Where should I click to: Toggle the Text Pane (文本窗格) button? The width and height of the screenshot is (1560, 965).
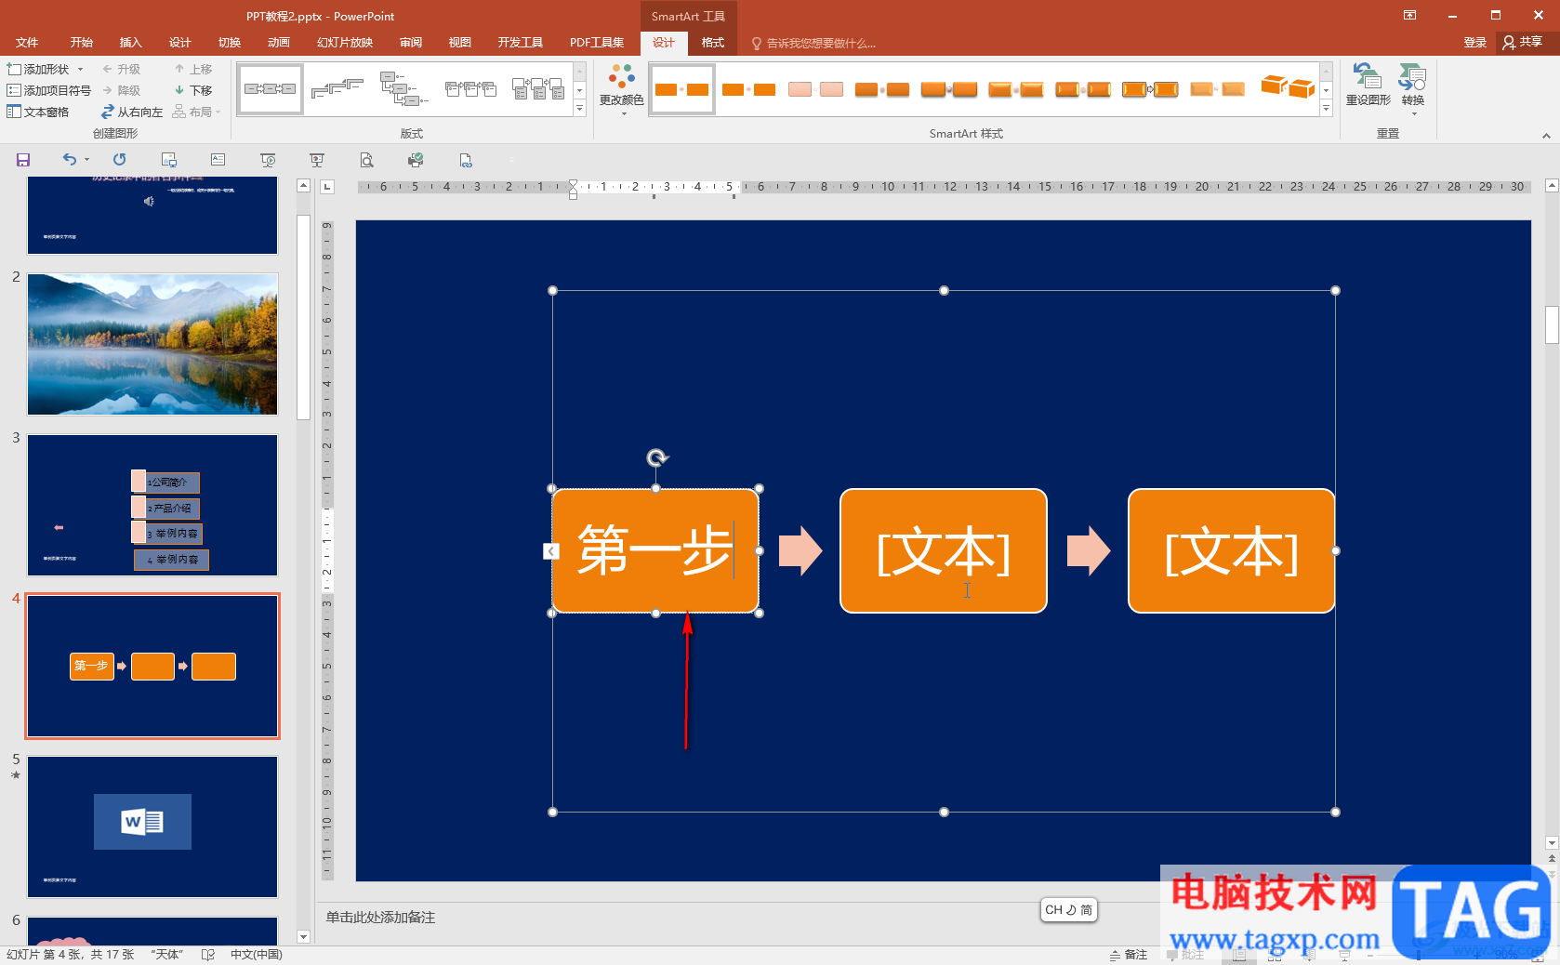pos(38,112)
